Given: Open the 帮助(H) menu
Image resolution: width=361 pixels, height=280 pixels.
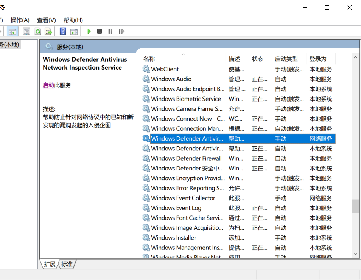Looking at the screenshot, I should click(x=73, y=20).
